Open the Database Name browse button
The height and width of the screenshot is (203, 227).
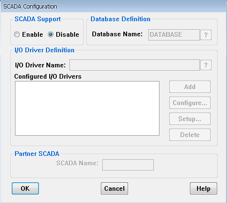click(x=206, y=35)
